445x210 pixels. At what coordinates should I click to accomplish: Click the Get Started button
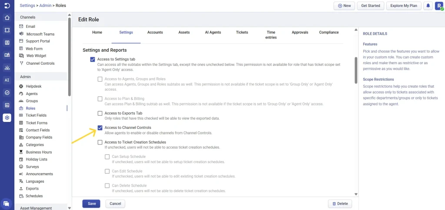point(370,6)
